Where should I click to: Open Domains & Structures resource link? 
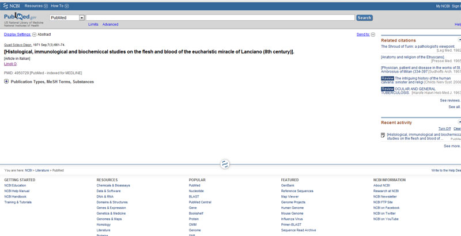click(112, 202)
